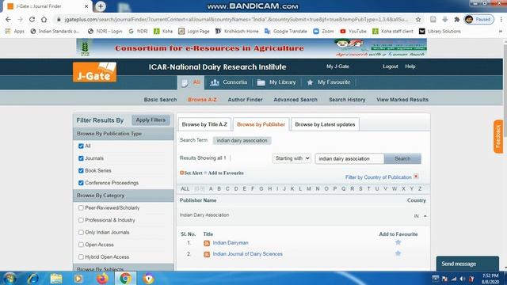The image size is (507, 285).
Task: Select Browse by Title A-Z tab
Action: 204,124
